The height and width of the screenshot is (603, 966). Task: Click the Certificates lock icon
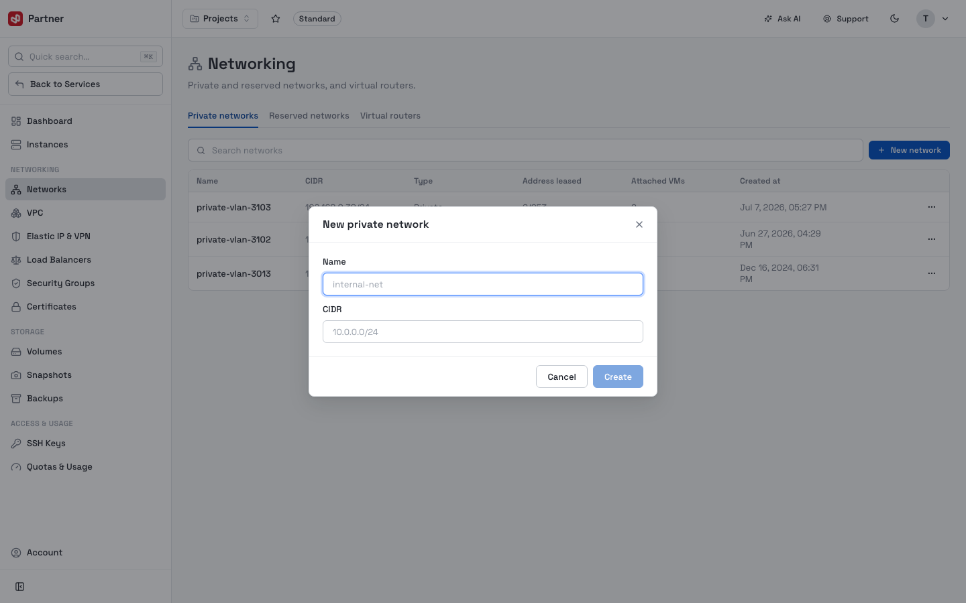(x=16, y=307)
